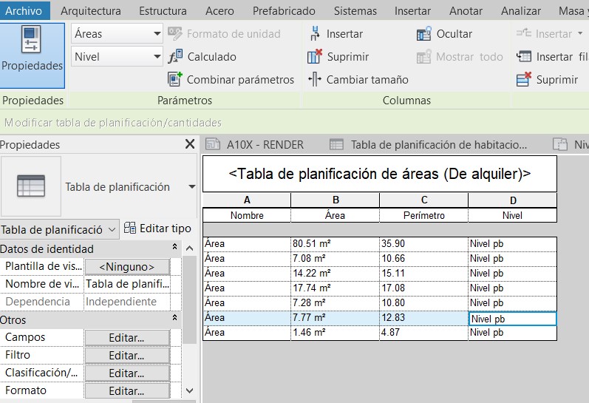The height and width of the screenshot is (403, 589).
Task: Expand the Tabla de planificación type selector
Action: coord(192,187)
